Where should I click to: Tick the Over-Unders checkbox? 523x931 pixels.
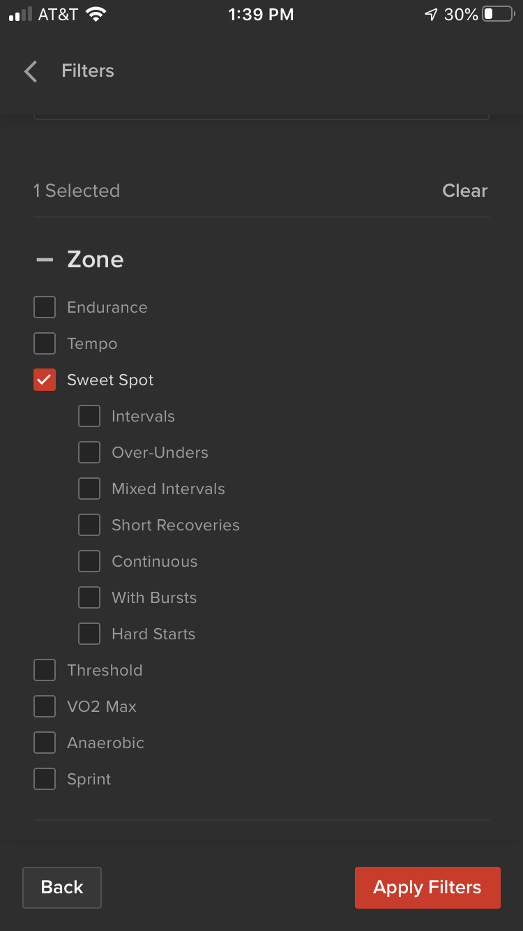89,452
